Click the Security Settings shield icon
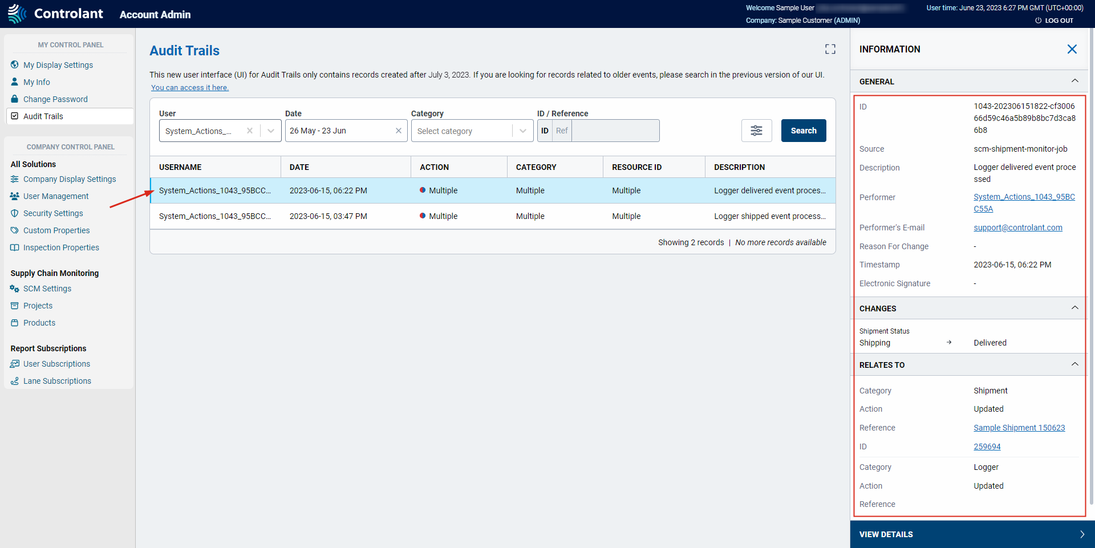1095x548 pixels. 15,213
